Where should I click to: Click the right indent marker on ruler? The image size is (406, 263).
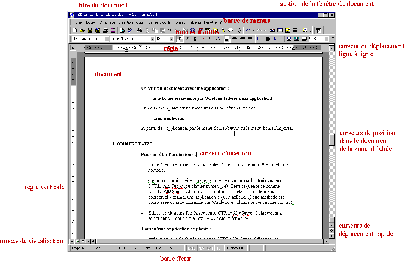click(x=294, y=48)
